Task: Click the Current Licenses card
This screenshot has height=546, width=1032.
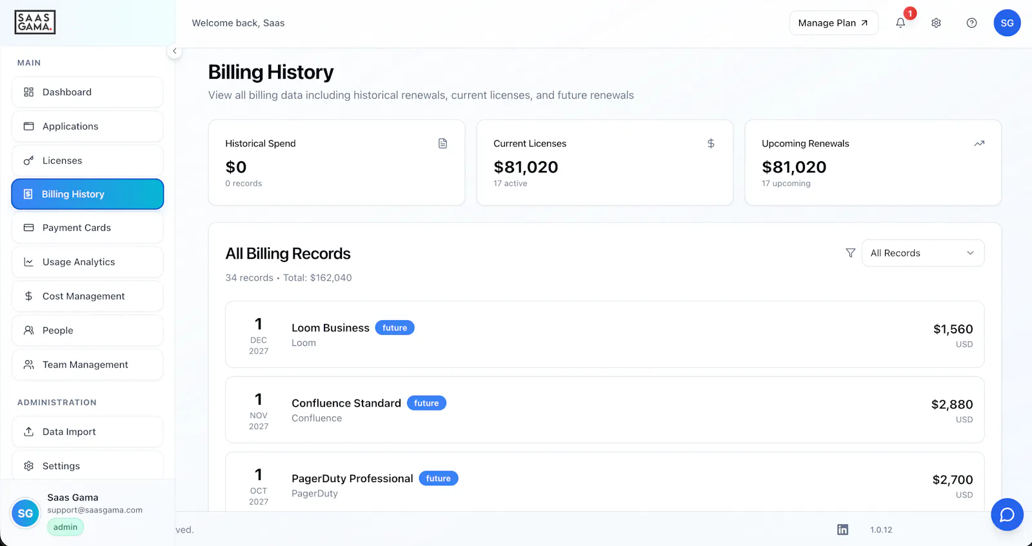Action: click(x=605, y=163)
